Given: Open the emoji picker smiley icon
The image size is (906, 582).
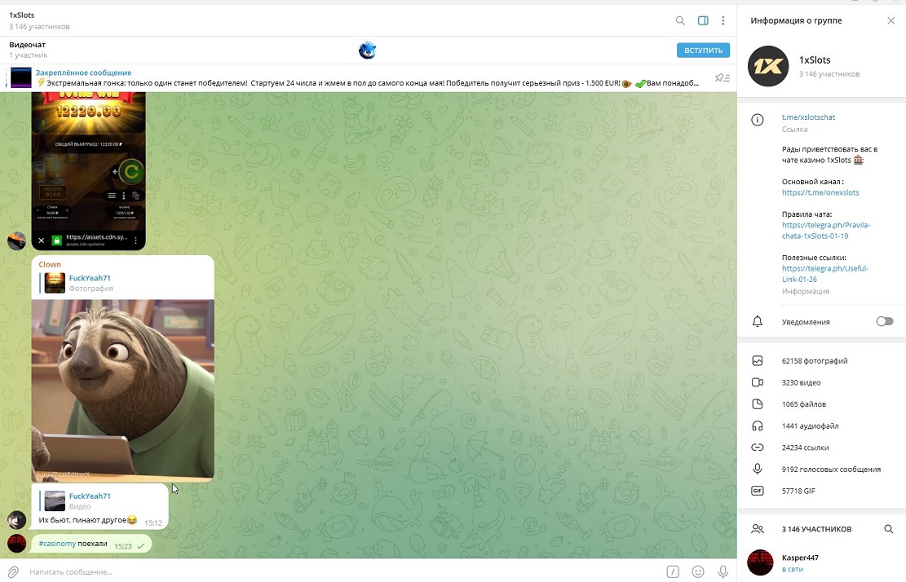Looking at the screenshot, I should pyautogui.click(x=698, y=571).
